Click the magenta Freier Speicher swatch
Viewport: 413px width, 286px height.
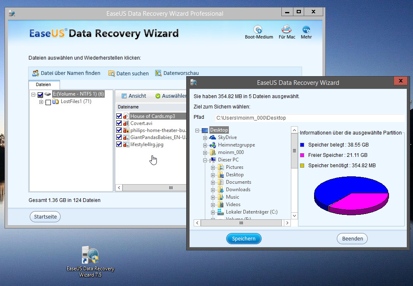302,155
